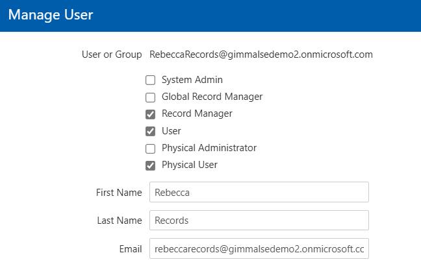Viewport: 421px width, 264px height.
Task: Click the "System Admin" label text
Action: [192, 80]
